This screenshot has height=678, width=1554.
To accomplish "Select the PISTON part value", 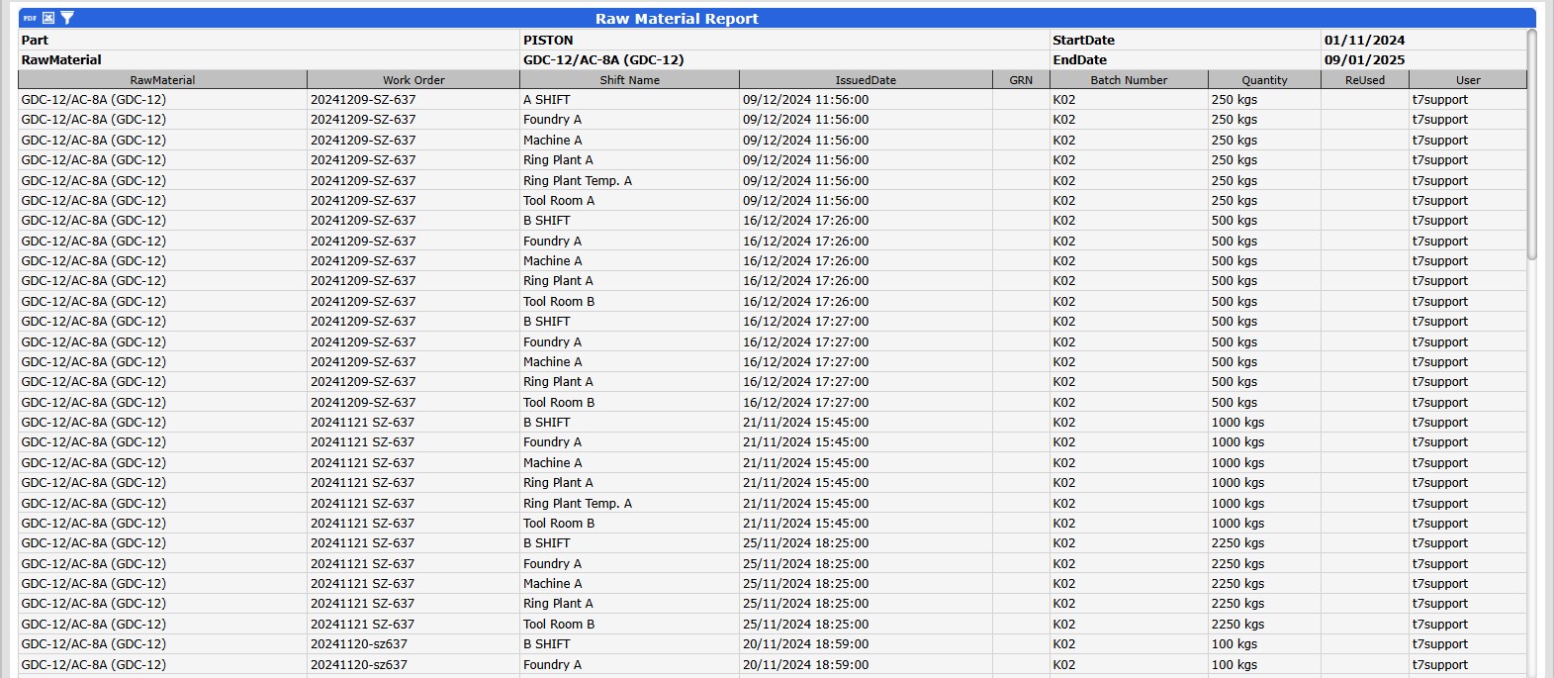I will pyautogui.click(x=548, y=41).
